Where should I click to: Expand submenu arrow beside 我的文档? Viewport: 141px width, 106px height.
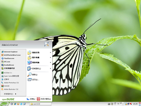(x=50, y=53)
